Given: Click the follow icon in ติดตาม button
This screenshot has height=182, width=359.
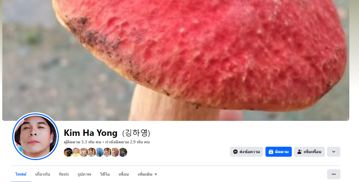Looking at the screenshot, I should [271, 152].
